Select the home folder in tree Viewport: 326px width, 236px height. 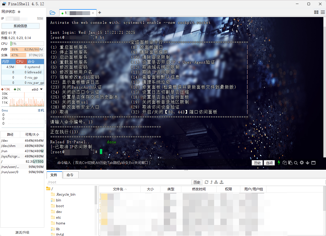[x=58, y=223]
